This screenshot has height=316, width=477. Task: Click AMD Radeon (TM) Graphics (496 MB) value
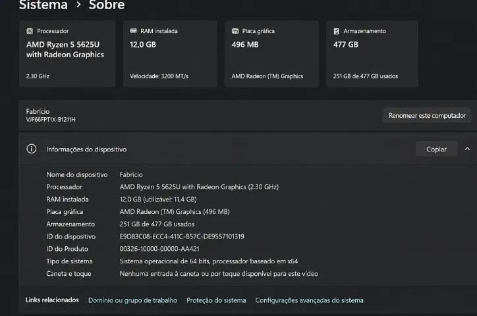tap(175, 212)
